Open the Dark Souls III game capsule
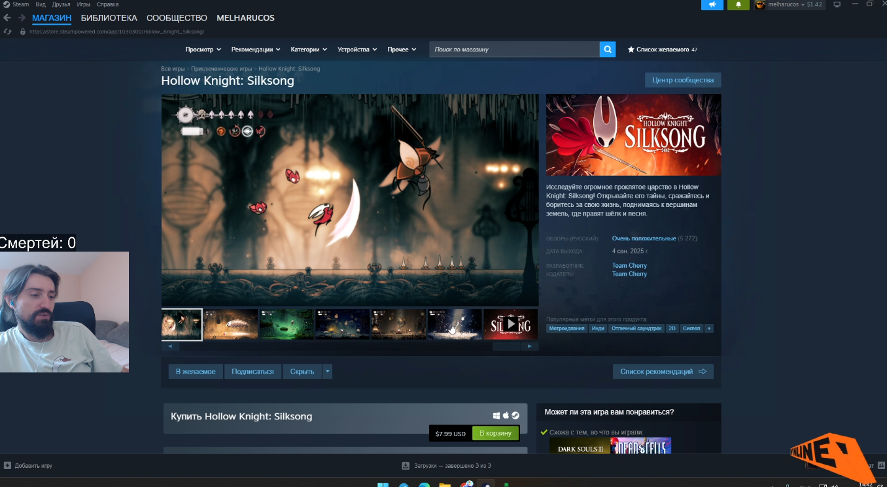This screenshot has width=887, height=487. coord(580,447)
